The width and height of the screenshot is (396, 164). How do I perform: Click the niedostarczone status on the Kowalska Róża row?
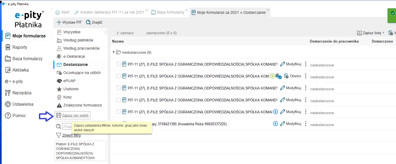322,125
